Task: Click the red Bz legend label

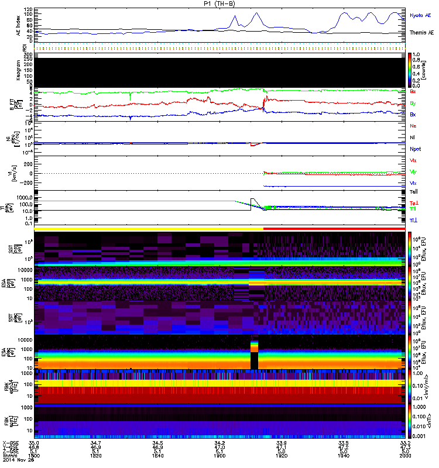Action: (413, 91)
